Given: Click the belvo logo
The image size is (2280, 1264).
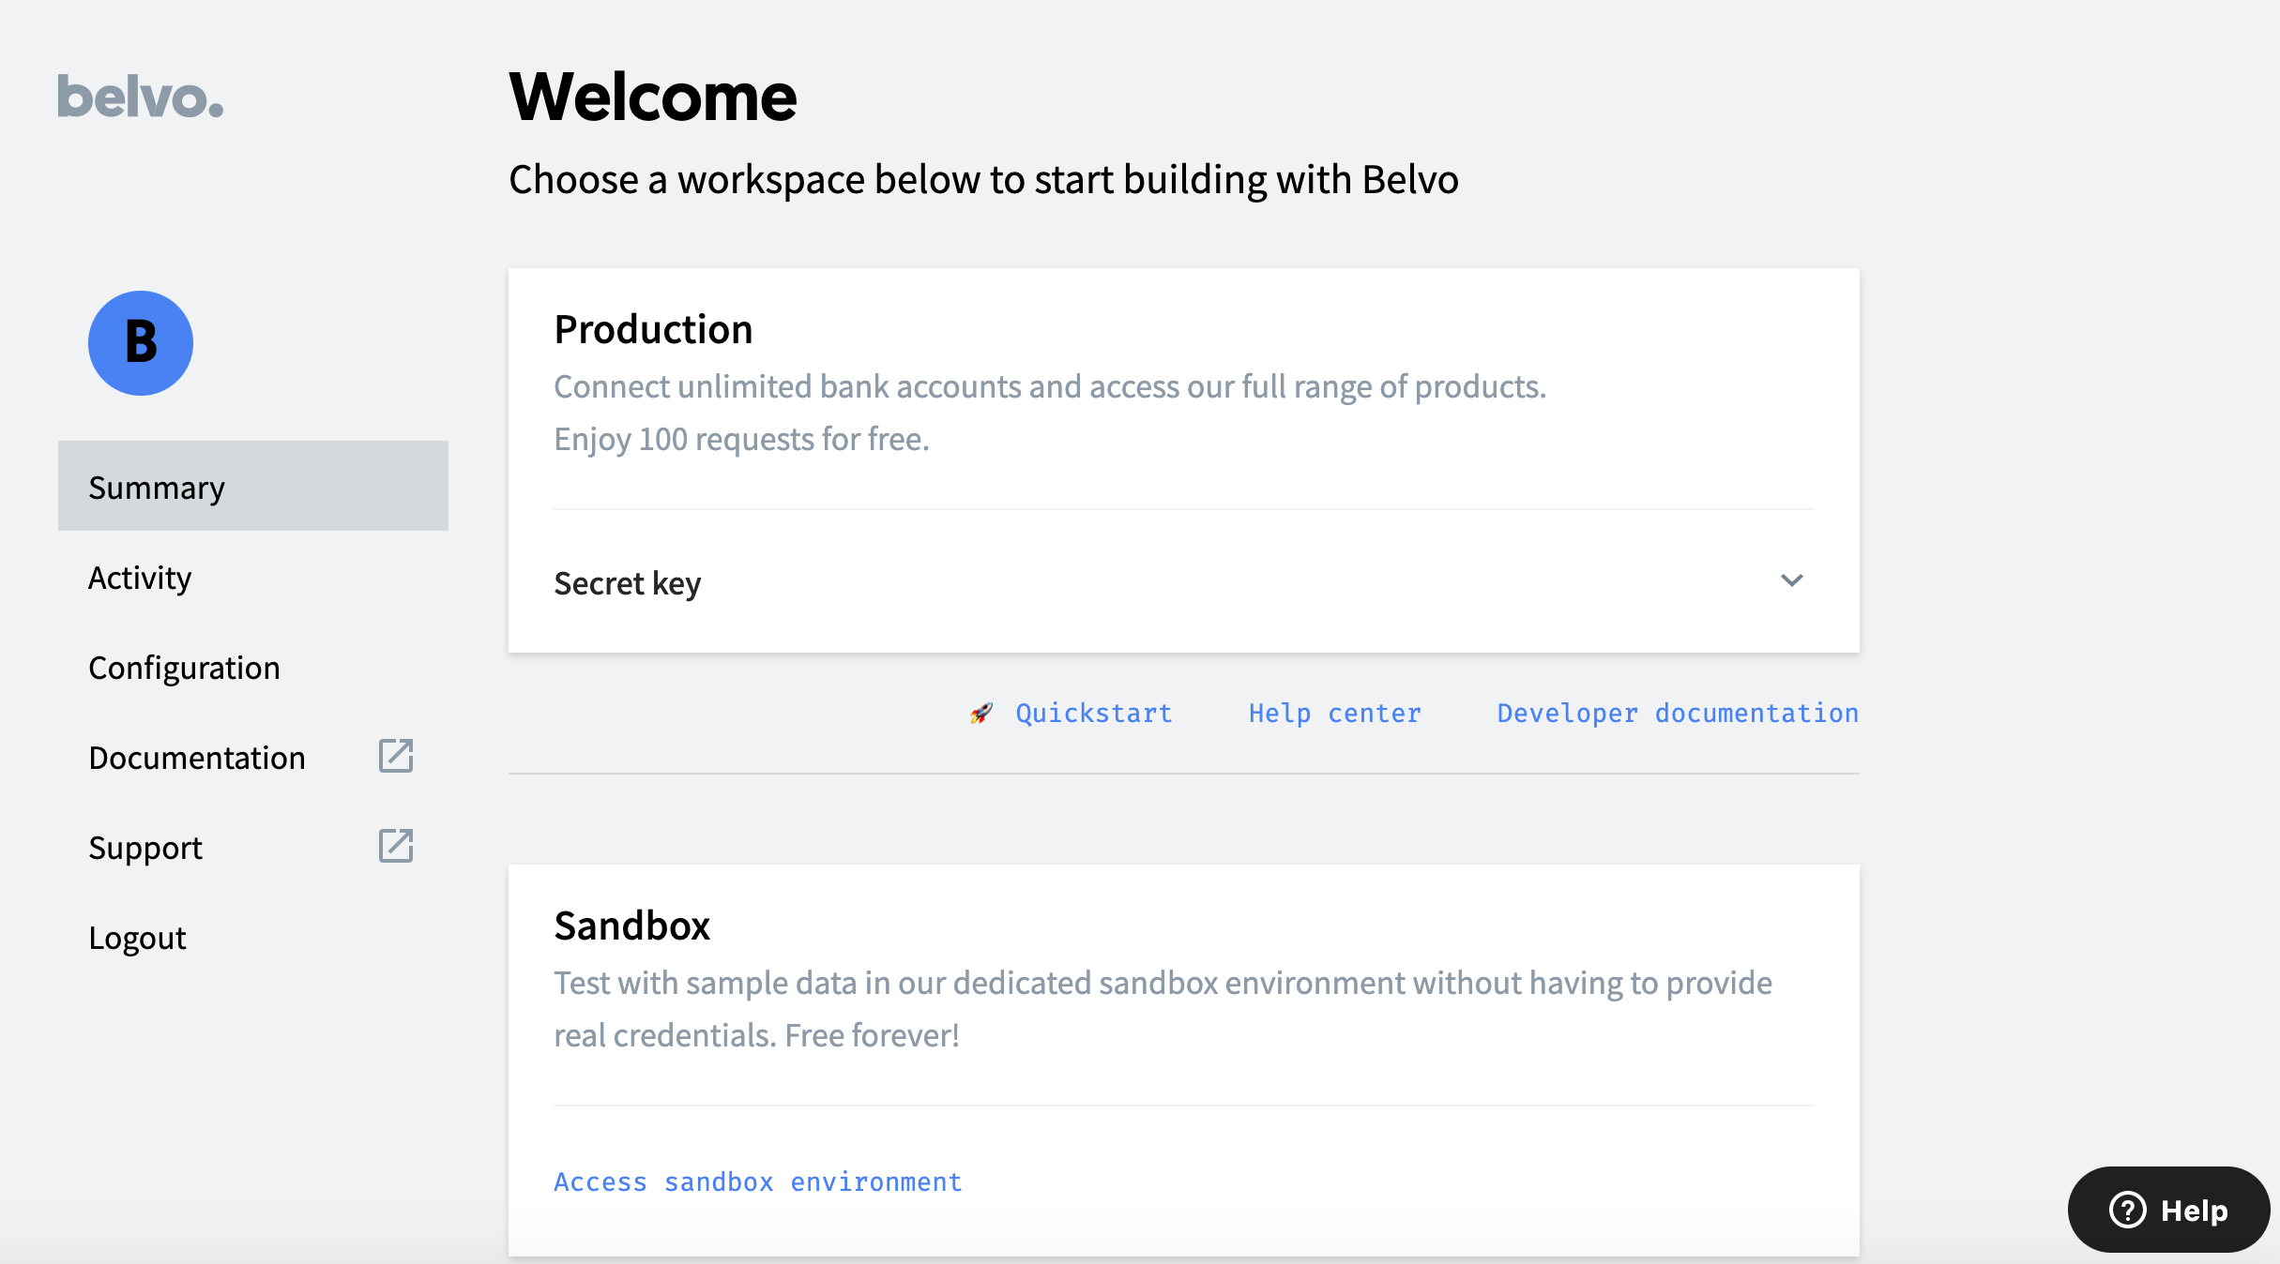Looking at the screenshot, I should pos(141,97).
